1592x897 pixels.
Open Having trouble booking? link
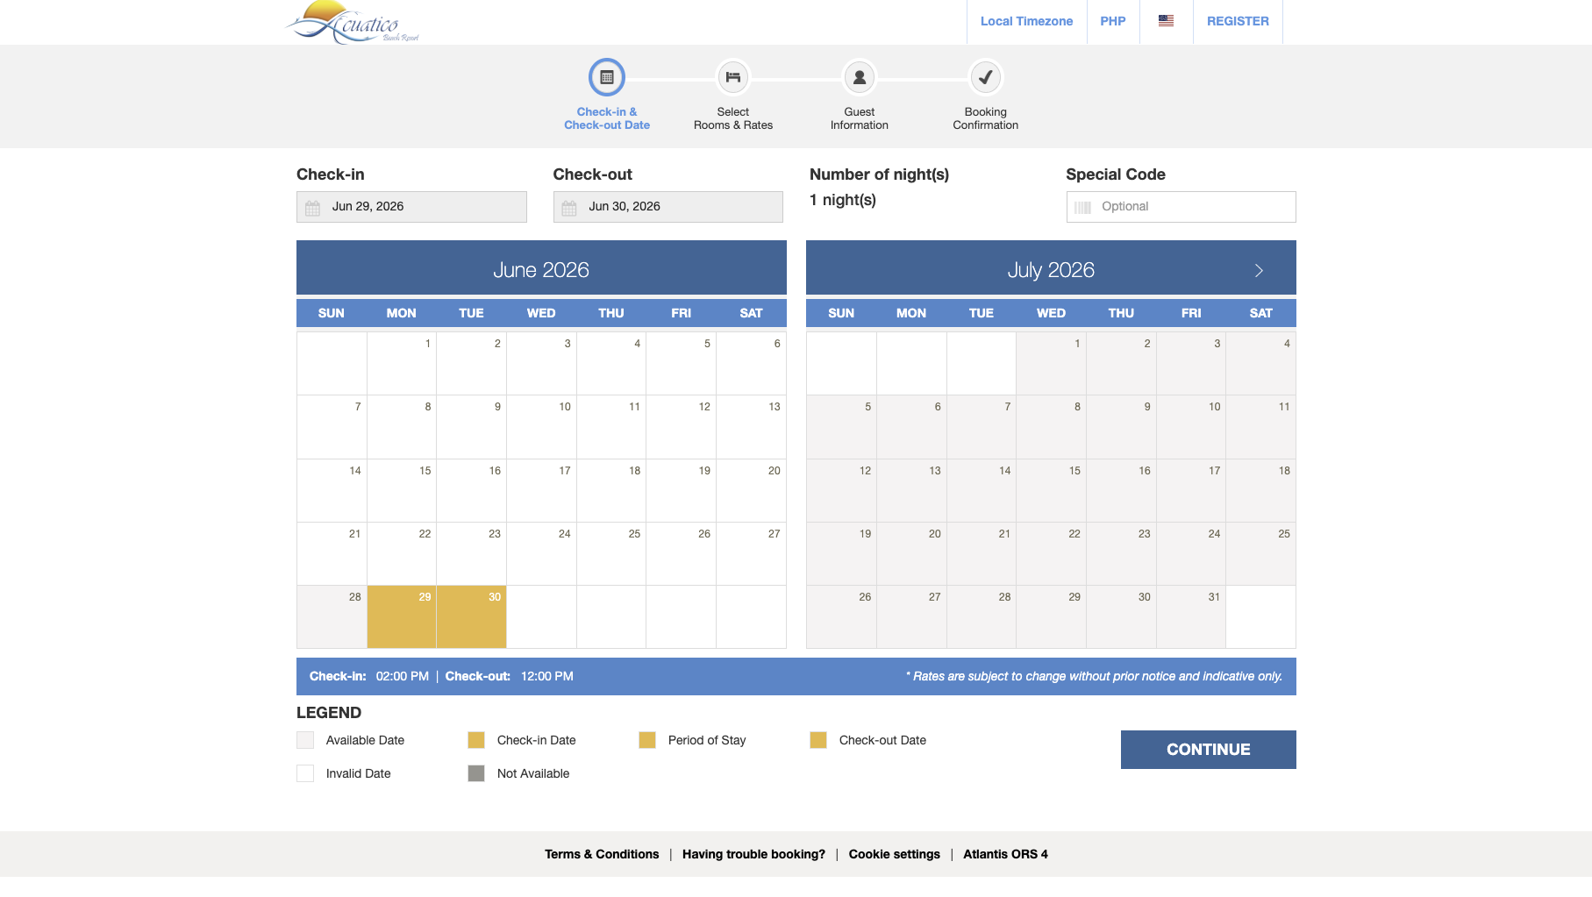[x=753, y=854]
